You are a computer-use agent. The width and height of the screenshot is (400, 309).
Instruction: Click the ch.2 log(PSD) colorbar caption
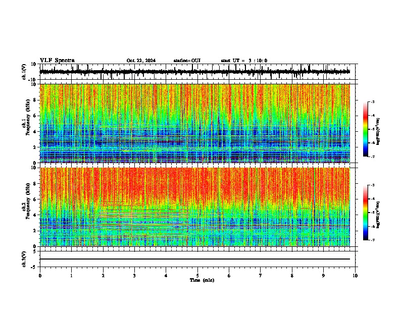point(378,215)
